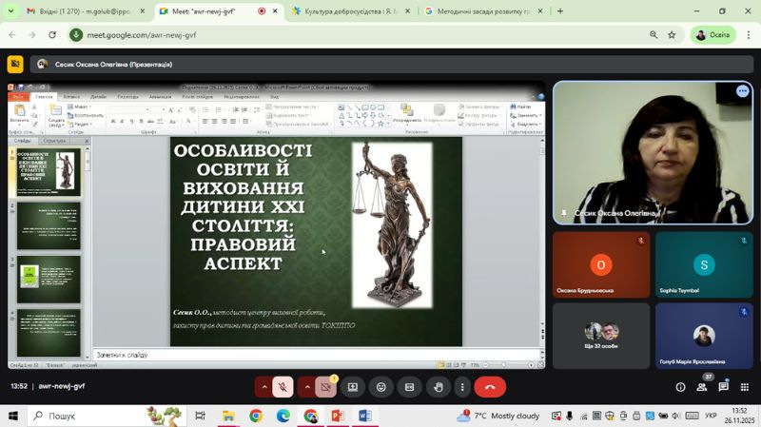Toggle closed captions in Meet
The width and height of the screenshot is (761, 427).
tap(410, 387)
